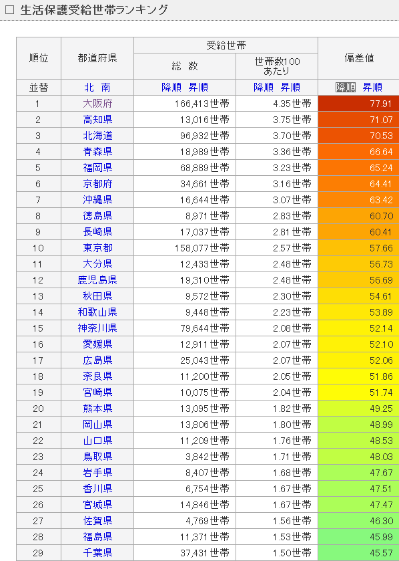Click the 45.57 green deviation cell
Viewport: 399px width, 561px height.
pos(359,553)
